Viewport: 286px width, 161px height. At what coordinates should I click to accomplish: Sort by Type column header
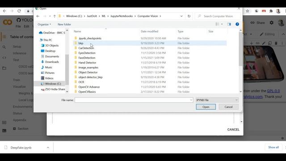tap(181, 31)
